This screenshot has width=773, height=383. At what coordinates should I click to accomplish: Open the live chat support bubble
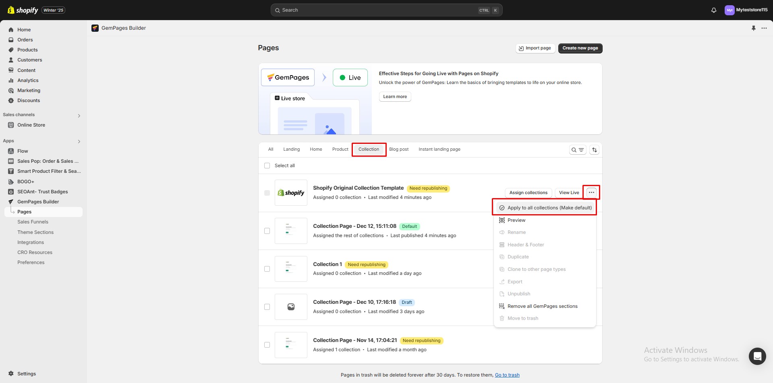[x=757, y=356]
